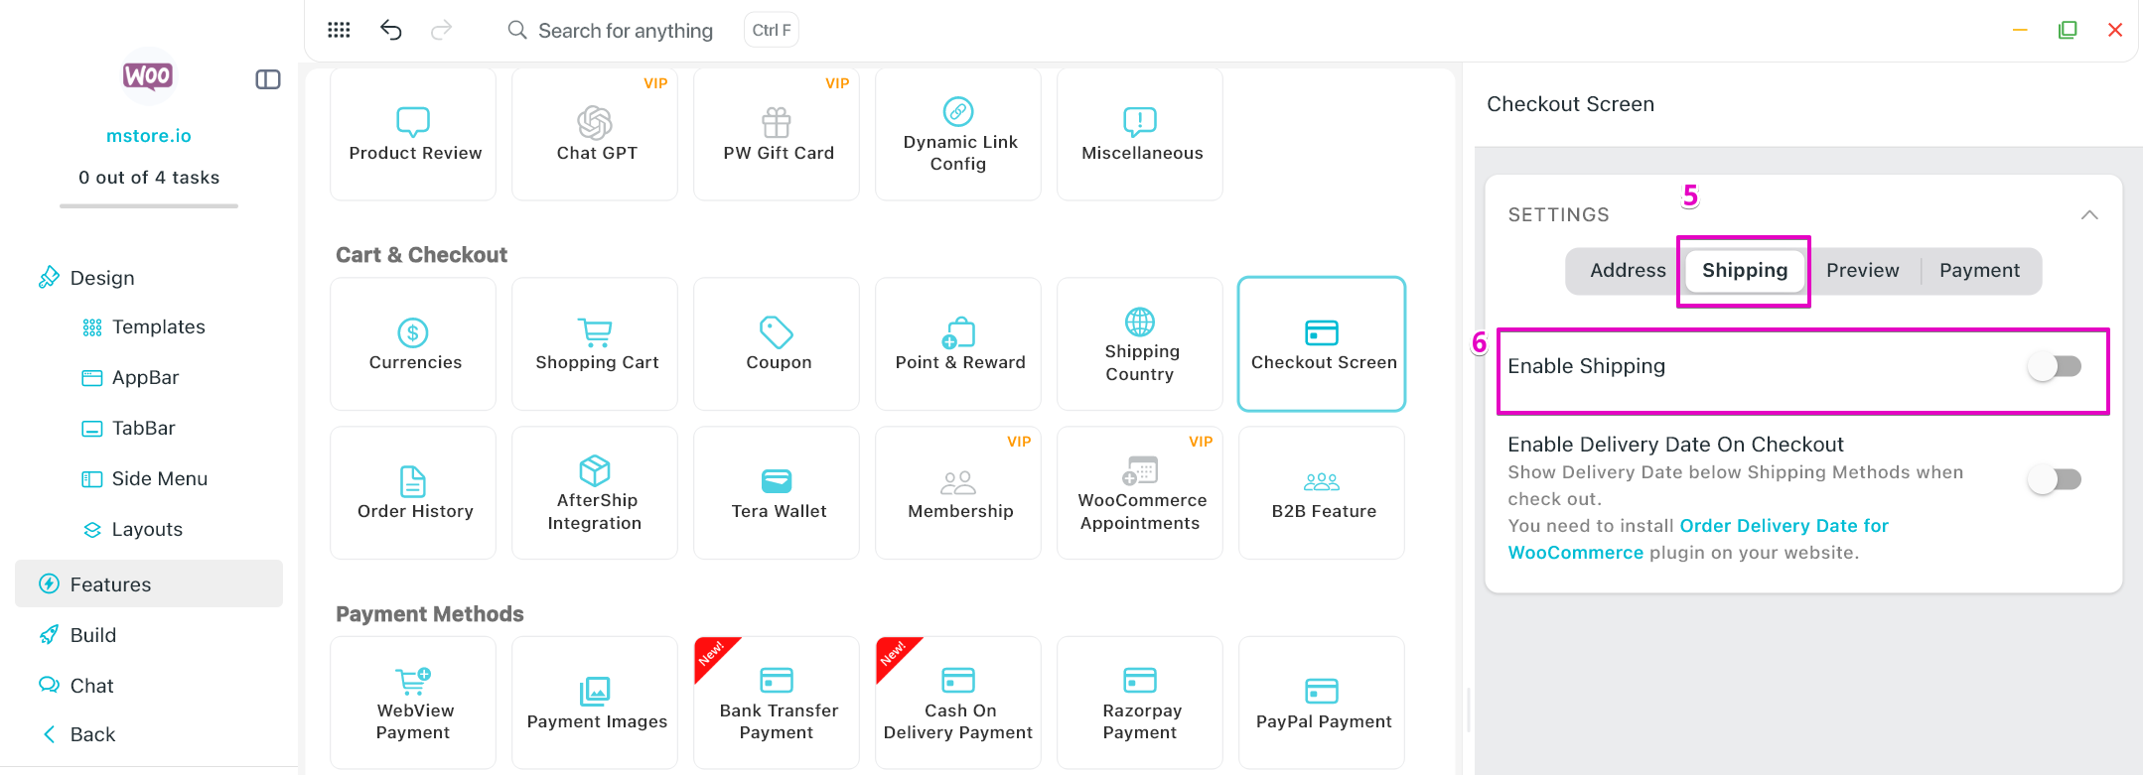
Task: Collapse the SETTINGS section chevron
Action: pos(2089,215)
